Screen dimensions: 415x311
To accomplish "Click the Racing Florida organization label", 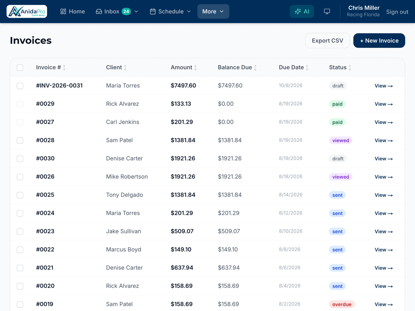I will 363,15.
